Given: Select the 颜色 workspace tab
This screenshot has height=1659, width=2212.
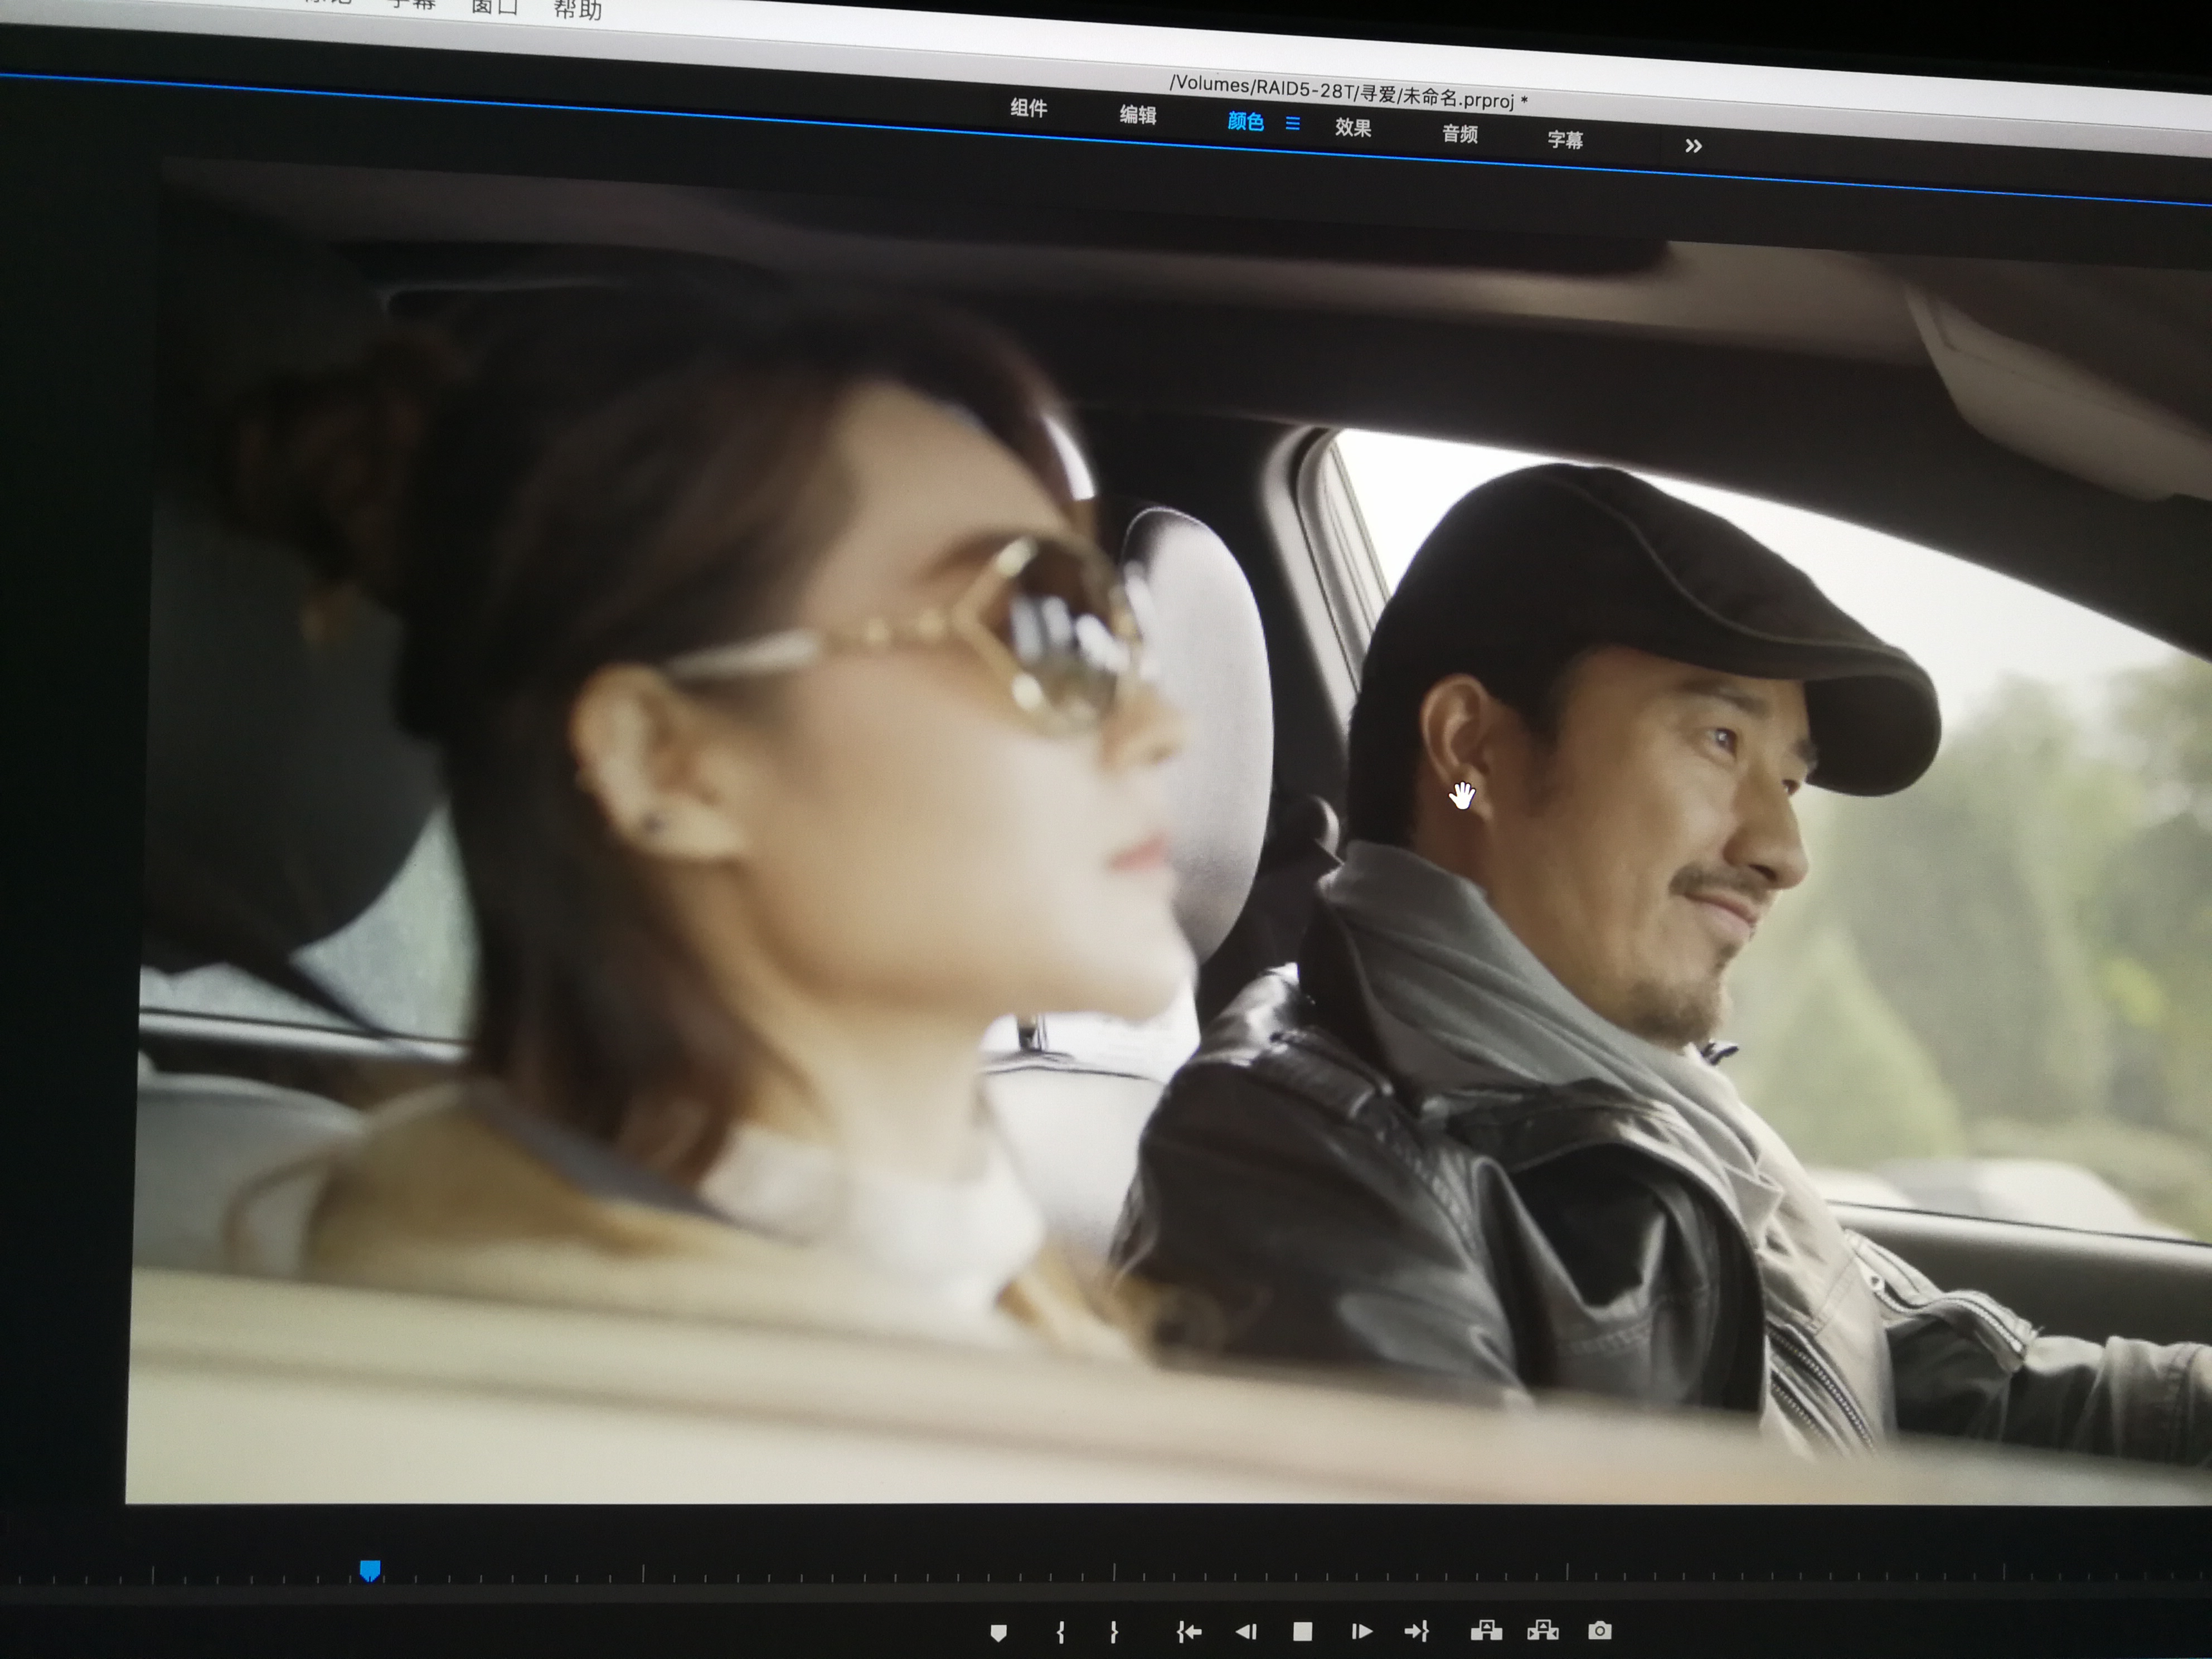Looking at the screenshot, I should [1246, 122].
